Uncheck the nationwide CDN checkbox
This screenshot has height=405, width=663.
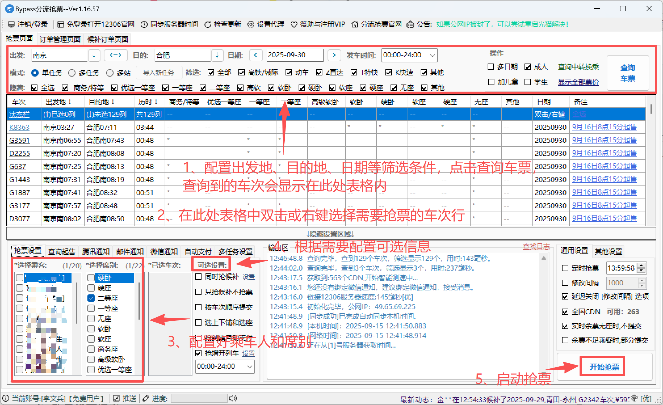coord(565,312)
